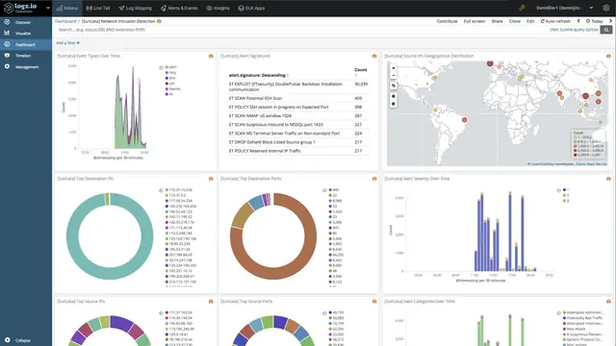Viewport: 616px width, 346px height.
Task: Open the Today time picker
Action: tap(595, 21)
